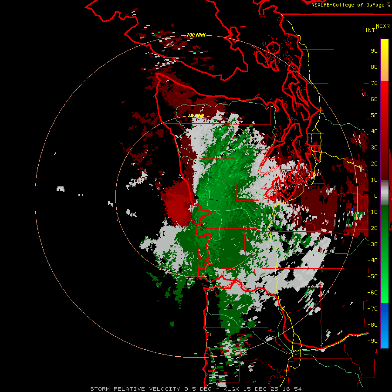Click the [KT] units label
392x392 pixels.
point(372,30)
